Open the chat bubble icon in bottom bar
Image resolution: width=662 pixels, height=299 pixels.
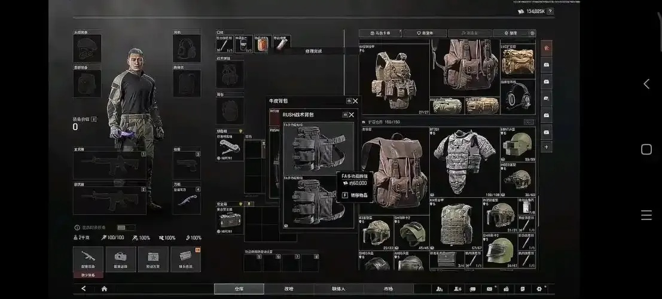(473, 289)
